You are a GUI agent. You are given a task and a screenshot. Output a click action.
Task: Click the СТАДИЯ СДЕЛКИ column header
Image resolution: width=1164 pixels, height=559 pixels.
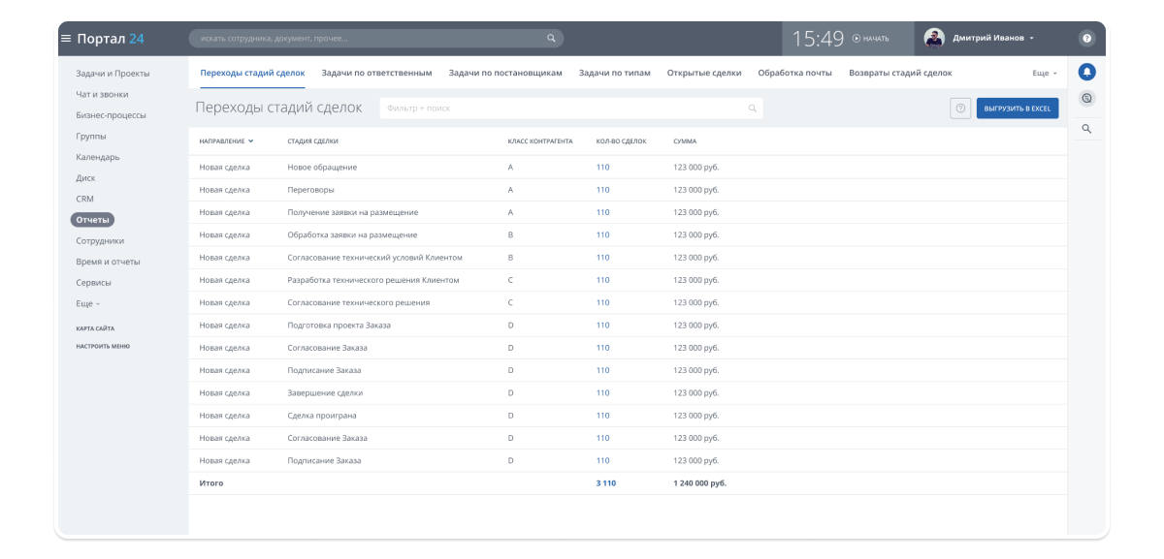click(313, 141)
